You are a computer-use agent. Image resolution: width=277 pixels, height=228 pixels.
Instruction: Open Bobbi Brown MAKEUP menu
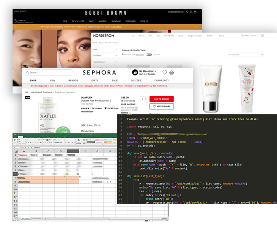pyautogui.click(x=102, y=21)
